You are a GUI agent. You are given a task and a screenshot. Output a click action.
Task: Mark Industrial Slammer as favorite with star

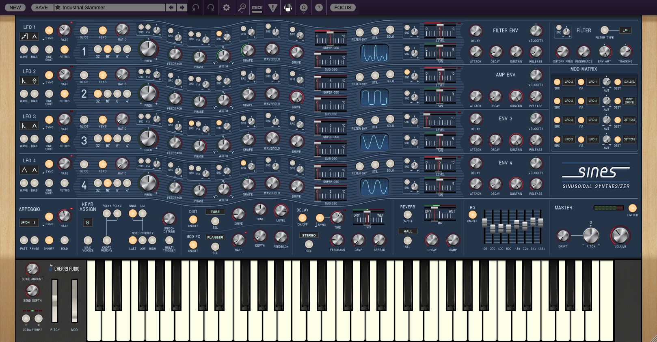coord(58,7)
